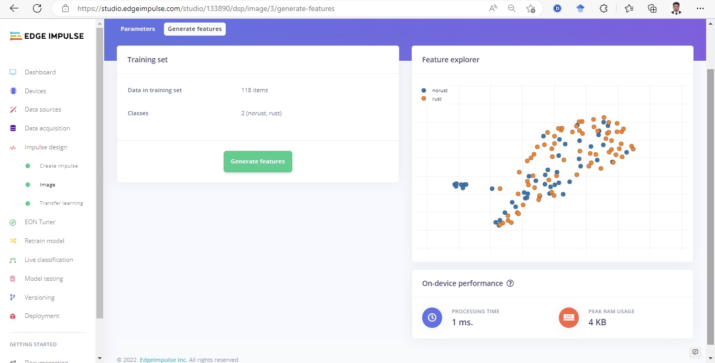The height and width of the screenshot is (363, 715).
Task: Click the Retrain model shuffle icon
Action: click(13, 241)
